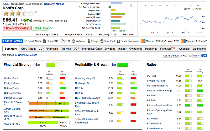Open the DCF tab
Screen dimensions: 210x131
76,49
